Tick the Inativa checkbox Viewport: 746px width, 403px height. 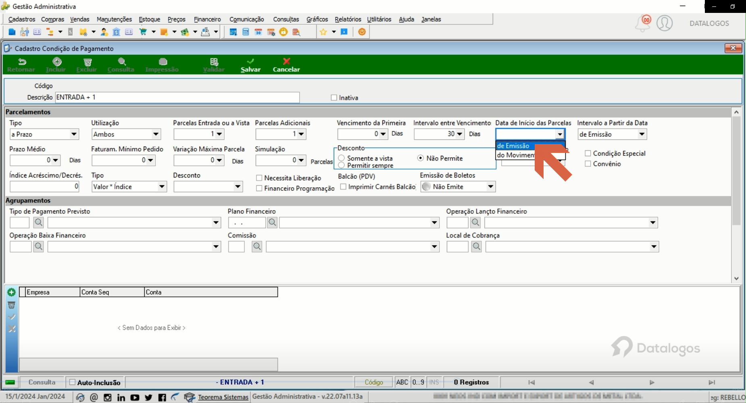coord(334,98)
